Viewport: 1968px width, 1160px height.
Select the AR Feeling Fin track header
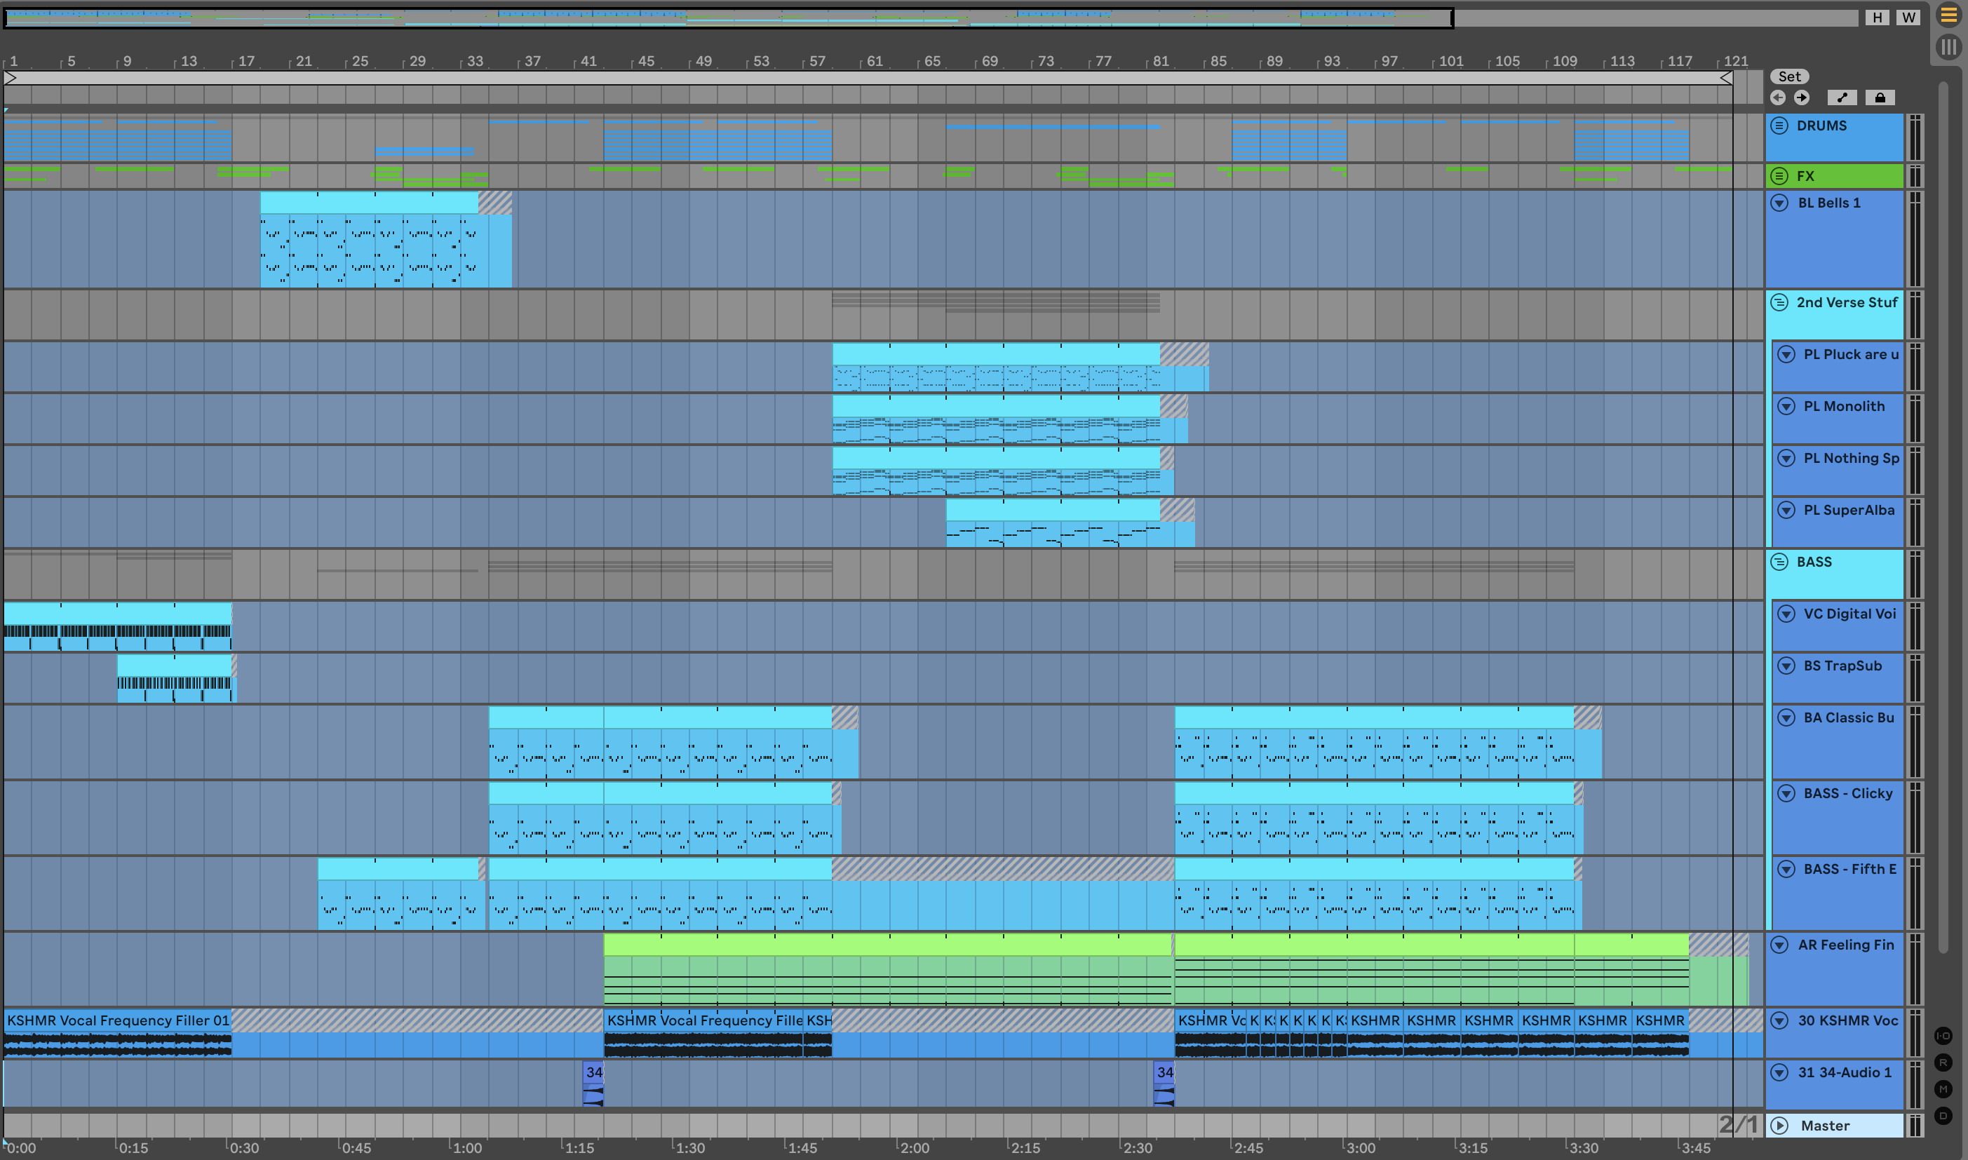click(1845, 945)
